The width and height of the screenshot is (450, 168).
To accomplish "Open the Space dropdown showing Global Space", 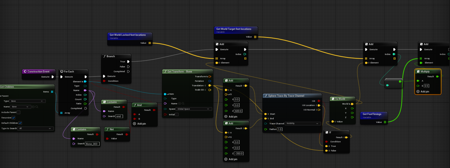I will (194, 109).
